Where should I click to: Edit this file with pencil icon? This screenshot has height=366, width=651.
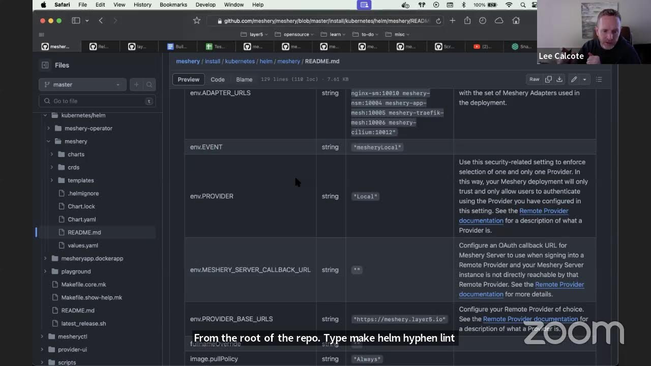[x=574, y=79]
